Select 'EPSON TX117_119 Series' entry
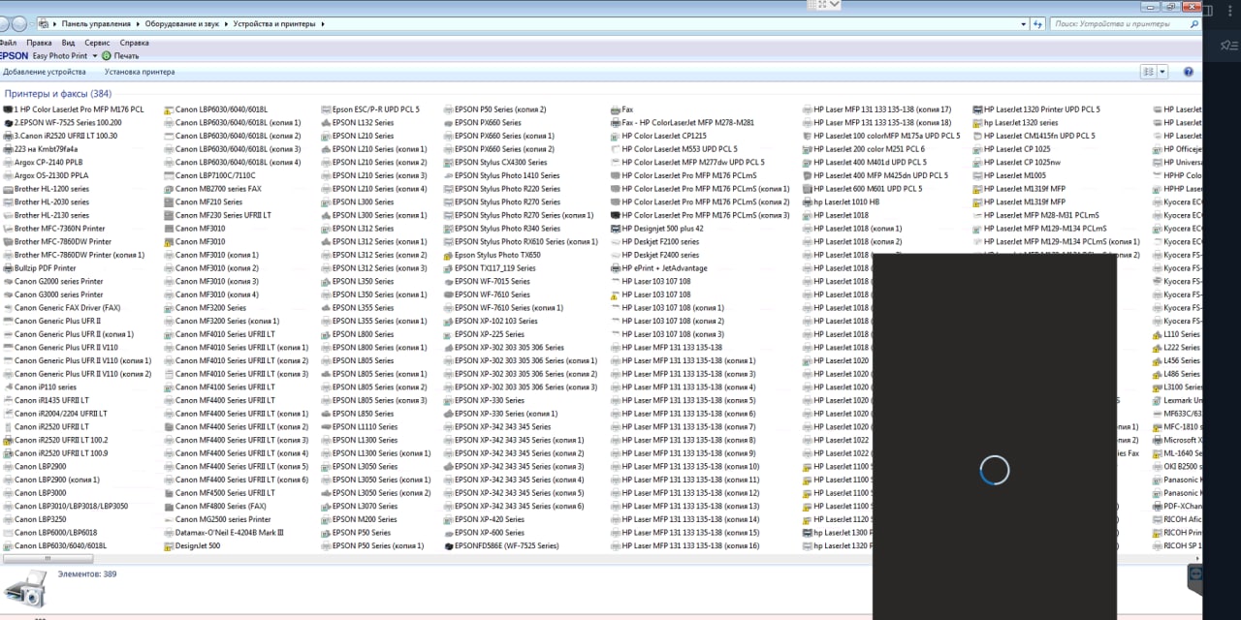 [x=489, y=268]
